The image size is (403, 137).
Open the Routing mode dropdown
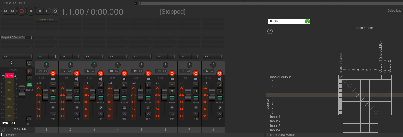click(x=289, y=21)
